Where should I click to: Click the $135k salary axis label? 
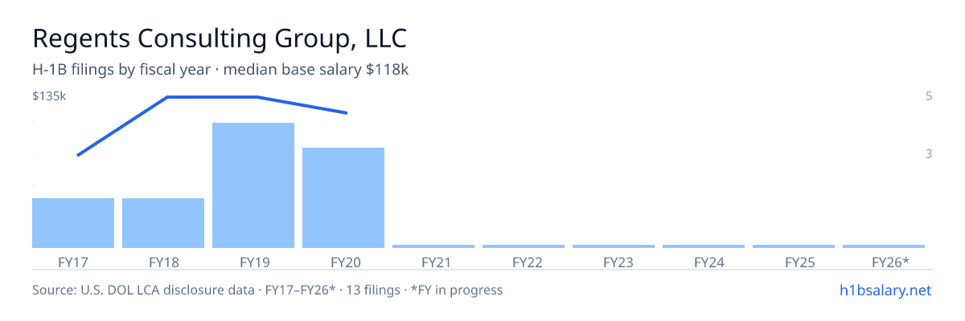pos(48,96)
